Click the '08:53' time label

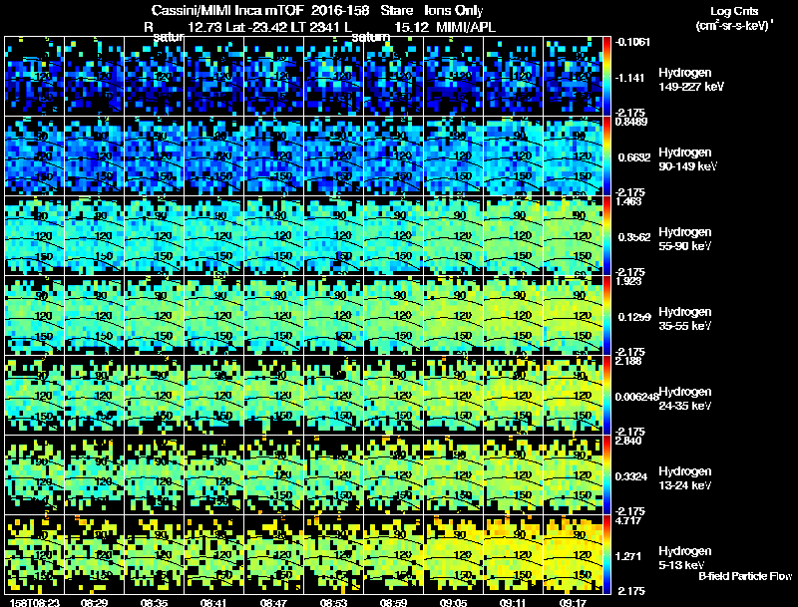(333, 602)
